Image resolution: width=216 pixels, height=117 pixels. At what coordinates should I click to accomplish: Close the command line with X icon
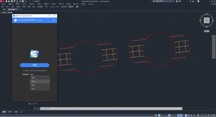tap(36, 109)
